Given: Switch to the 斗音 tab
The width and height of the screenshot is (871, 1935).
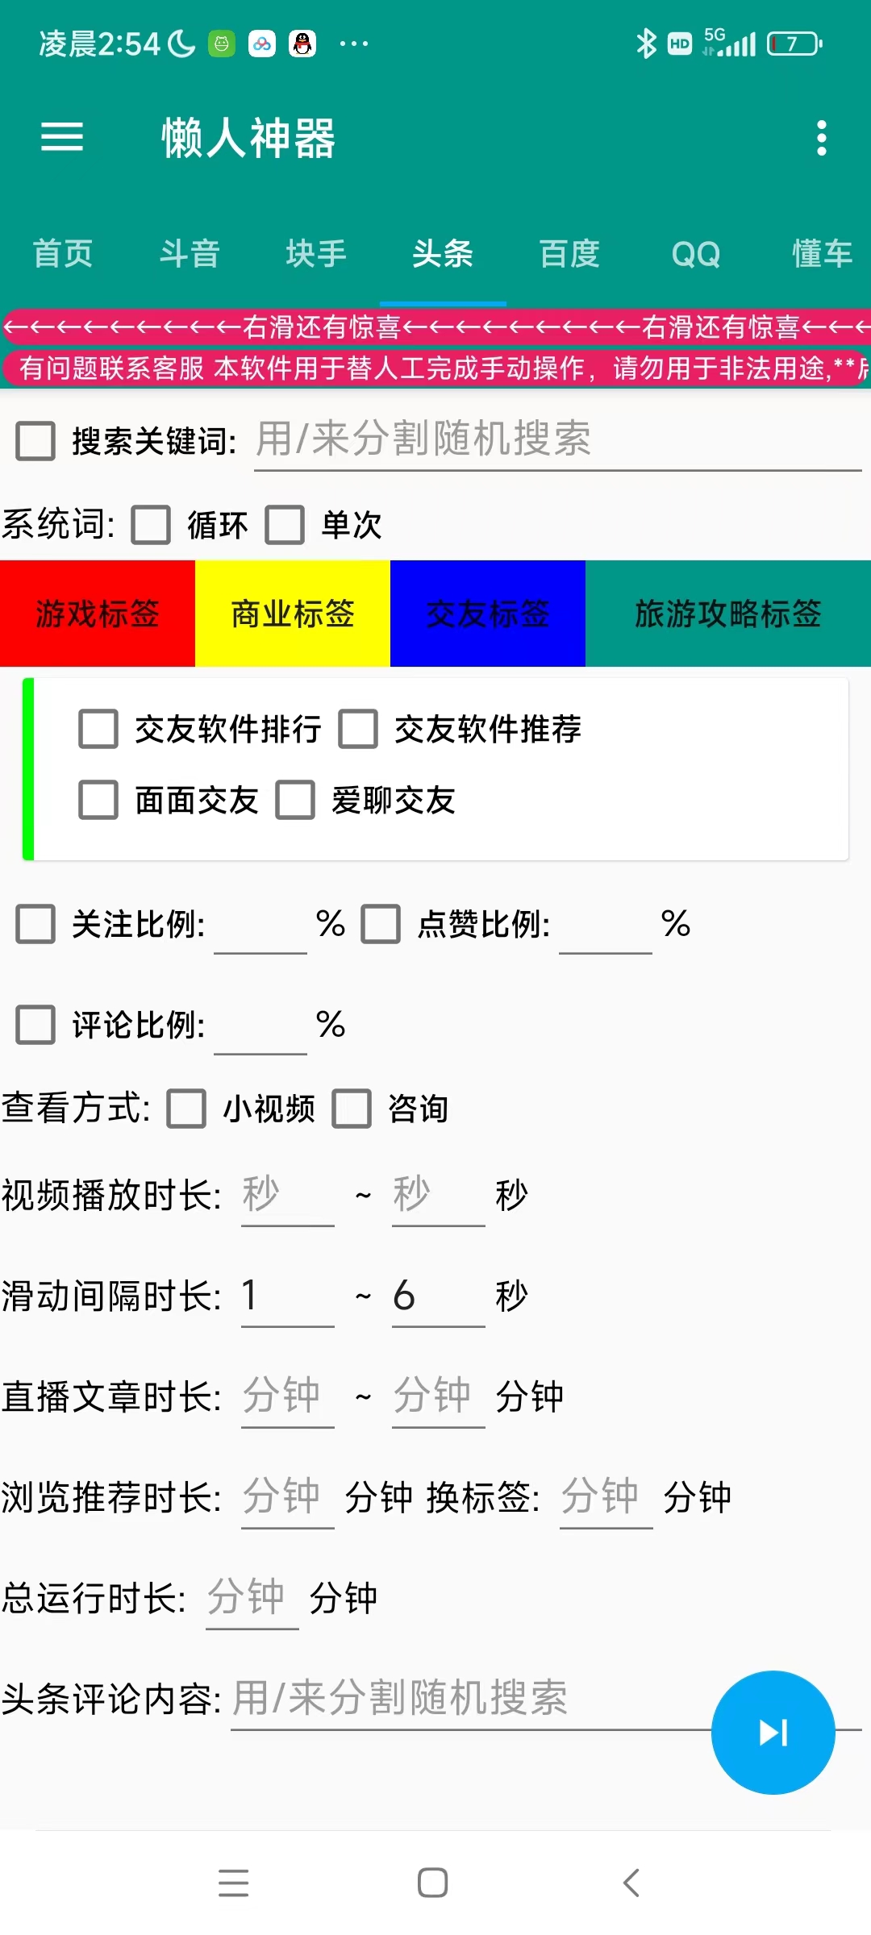Looking at the screenshot, I should coord(190,253).
